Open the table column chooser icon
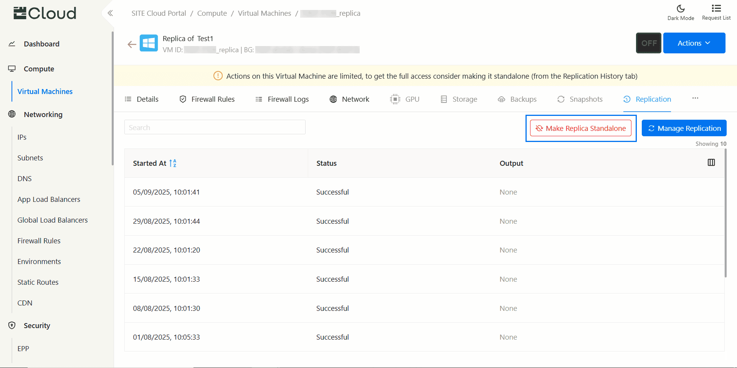 point(711,163)
